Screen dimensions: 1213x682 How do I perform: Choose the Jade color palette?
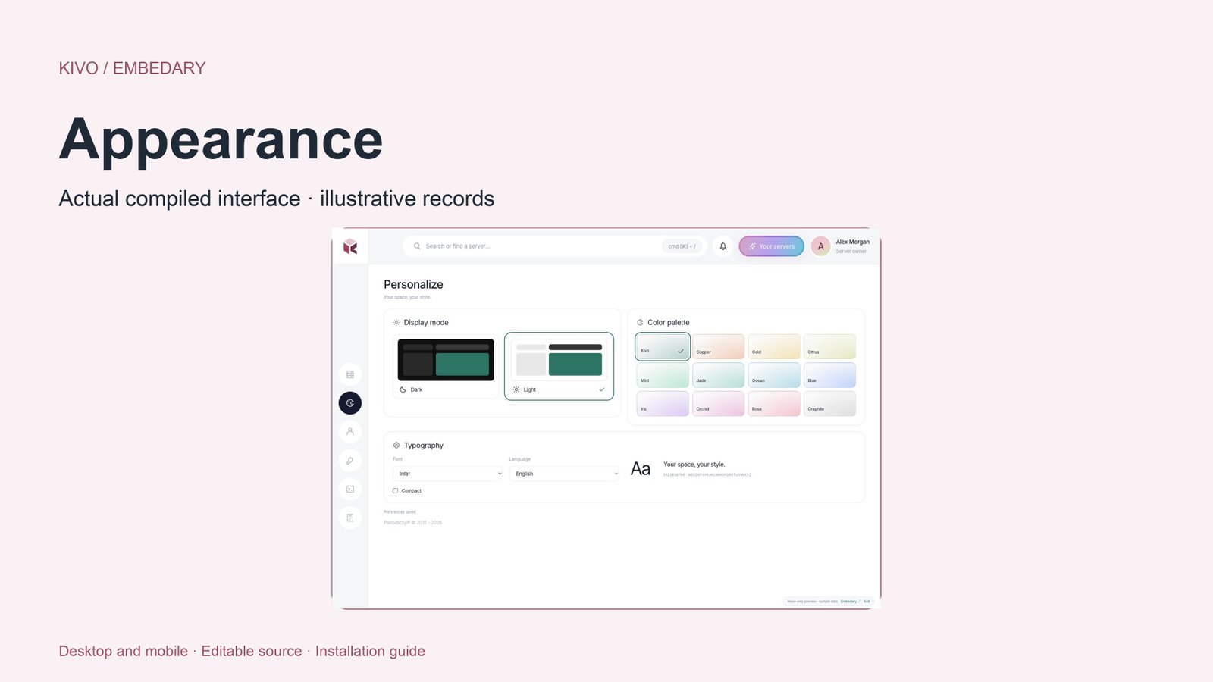[x=718, y=375]
